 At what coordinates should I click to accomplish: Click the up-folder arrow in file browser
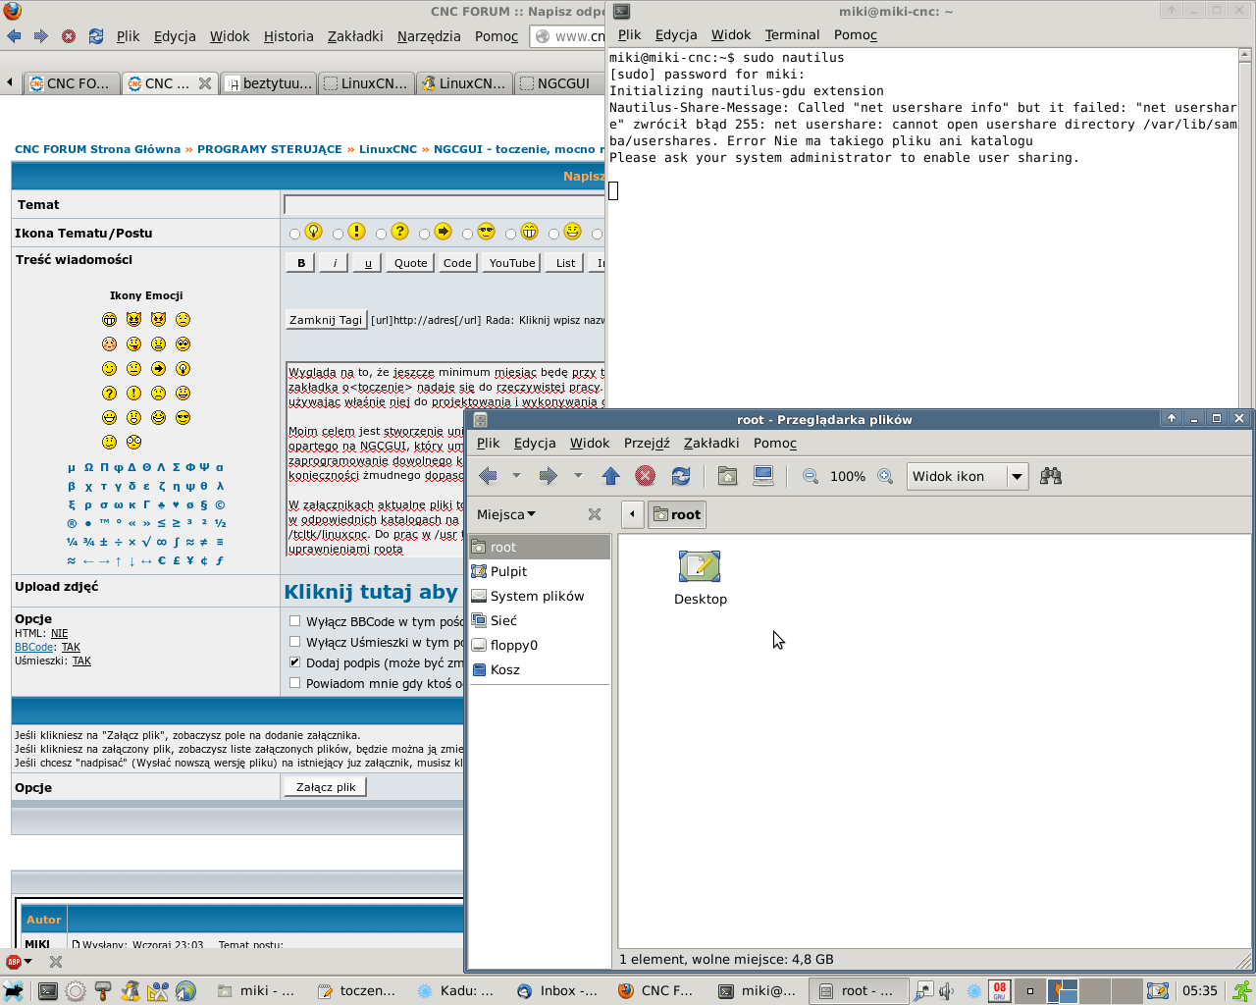click(x=610, y=476)
